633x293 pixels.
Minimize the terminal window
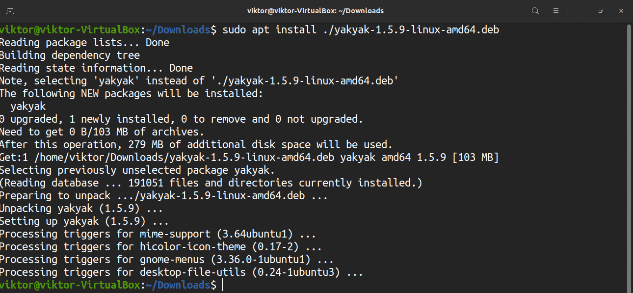click(x=580, y=11)
